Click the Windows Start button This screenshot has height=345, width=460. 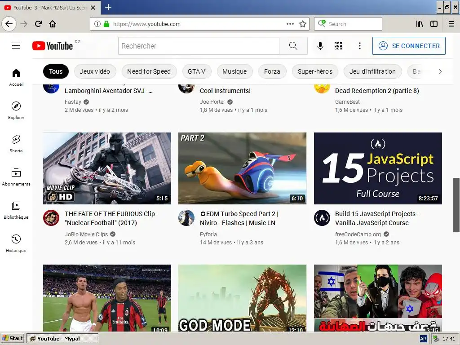point(12,339)
